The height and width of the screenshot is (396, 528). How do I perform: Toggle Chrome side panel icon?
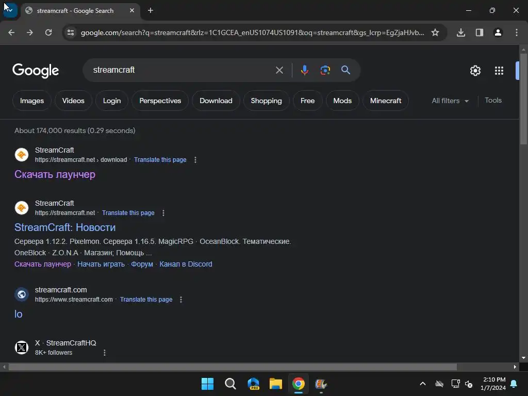click(x=480, y=32)
